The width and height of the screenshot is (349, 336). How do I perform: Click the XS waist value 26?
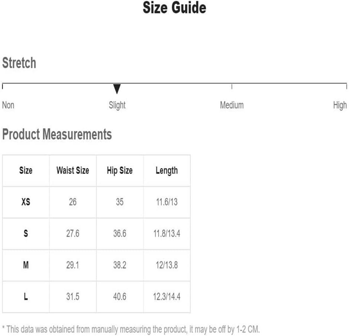(x=73, y=202)
